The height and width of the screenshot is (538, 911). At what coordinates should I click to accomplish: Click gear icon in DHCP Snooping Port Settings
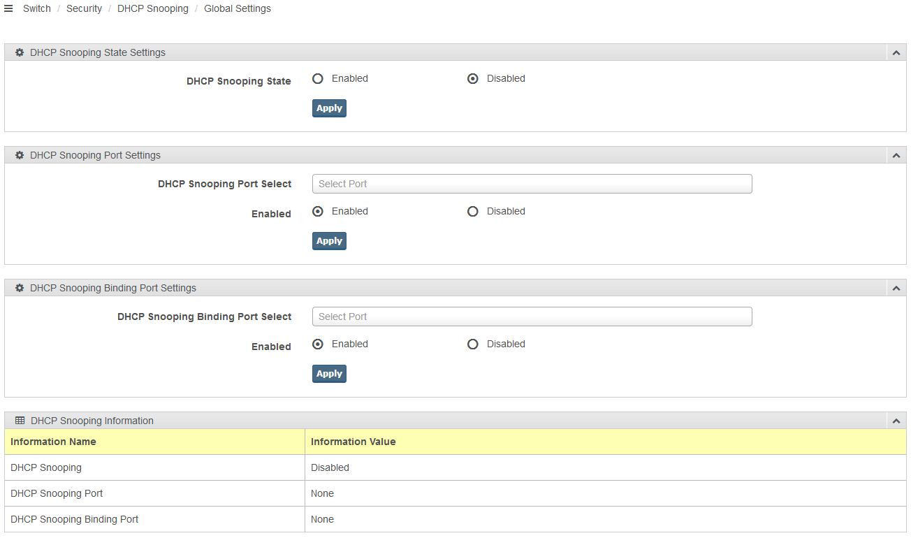pyautogui.click(x=20, y=155)
